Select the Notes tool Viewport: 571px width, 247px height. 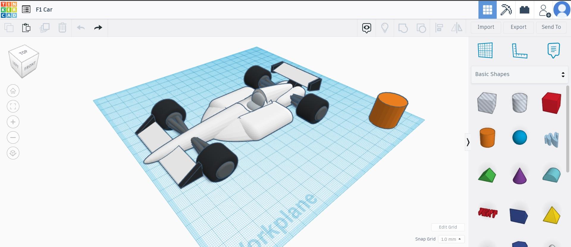pyautogui.click(x=553, y=50)
